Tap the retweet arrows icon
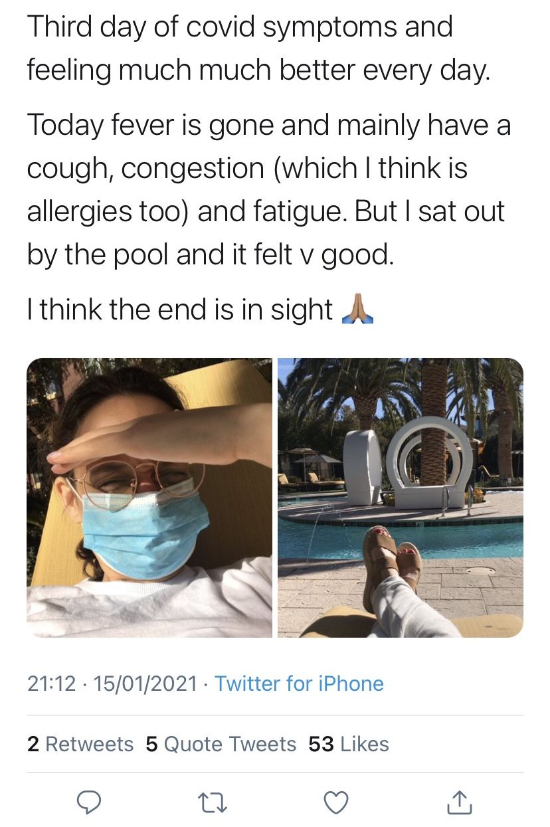550x827 pixels. pos(213,803)
